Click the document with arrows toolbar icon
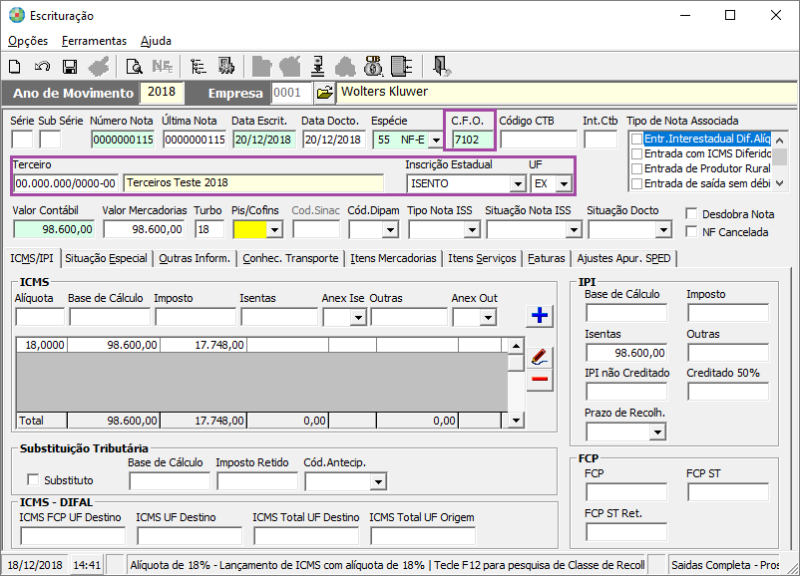 (x=402, y=67)
